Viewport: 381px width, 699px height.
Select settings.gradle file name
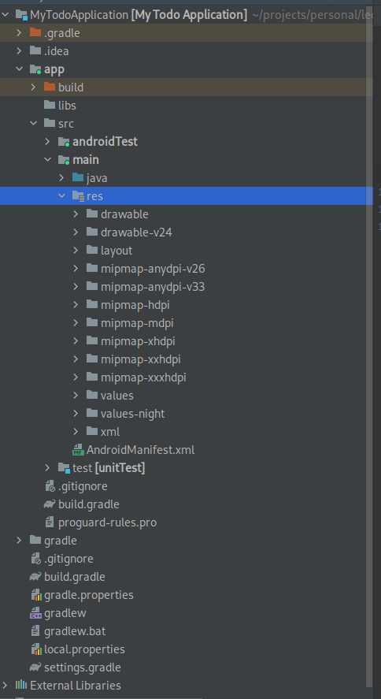pos(83,667)
